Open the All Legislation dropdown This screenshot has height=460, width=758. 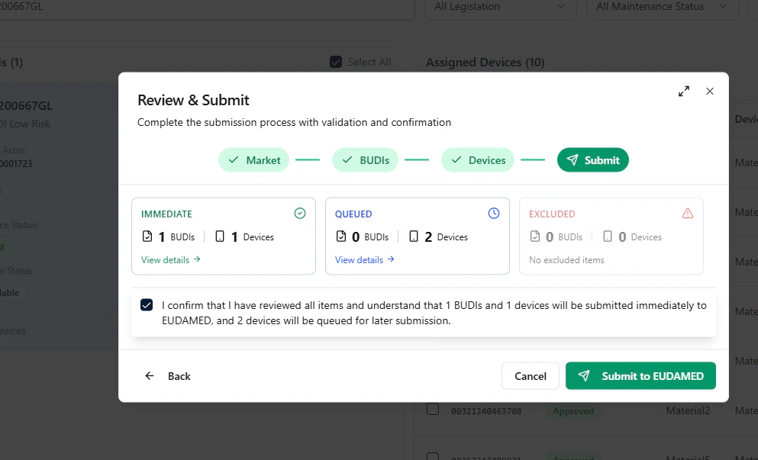(500, 5)
